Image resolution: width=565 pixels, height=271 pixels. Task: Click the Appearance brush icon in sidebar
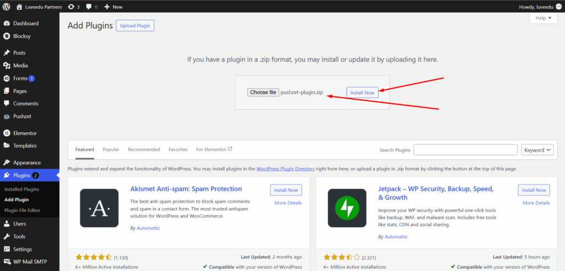tap(7, 162)
